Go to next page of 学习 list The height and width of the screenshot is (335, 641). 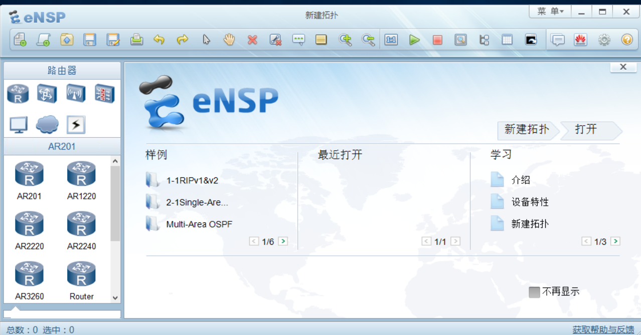(x=615, y=241)
